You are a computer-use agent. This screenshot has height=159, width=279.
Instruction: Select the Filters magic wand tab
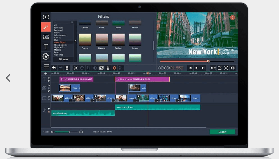tap(46, 27)
